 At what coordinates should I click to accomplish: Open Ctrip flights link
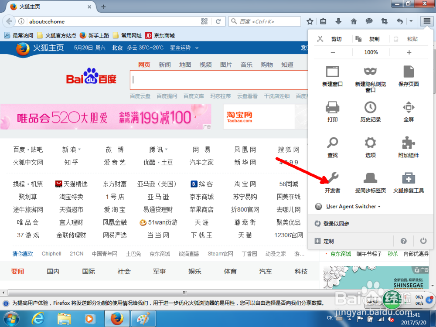pos(28,184)
